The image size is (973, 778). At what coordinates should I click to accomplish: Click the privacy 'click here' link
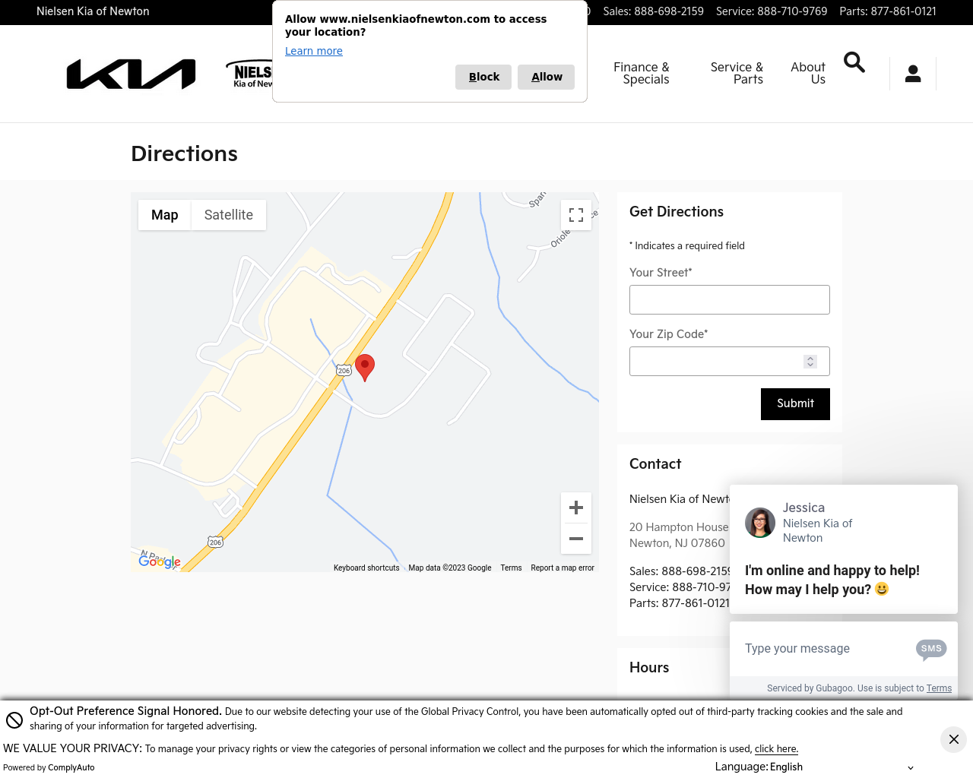(776, 749)
